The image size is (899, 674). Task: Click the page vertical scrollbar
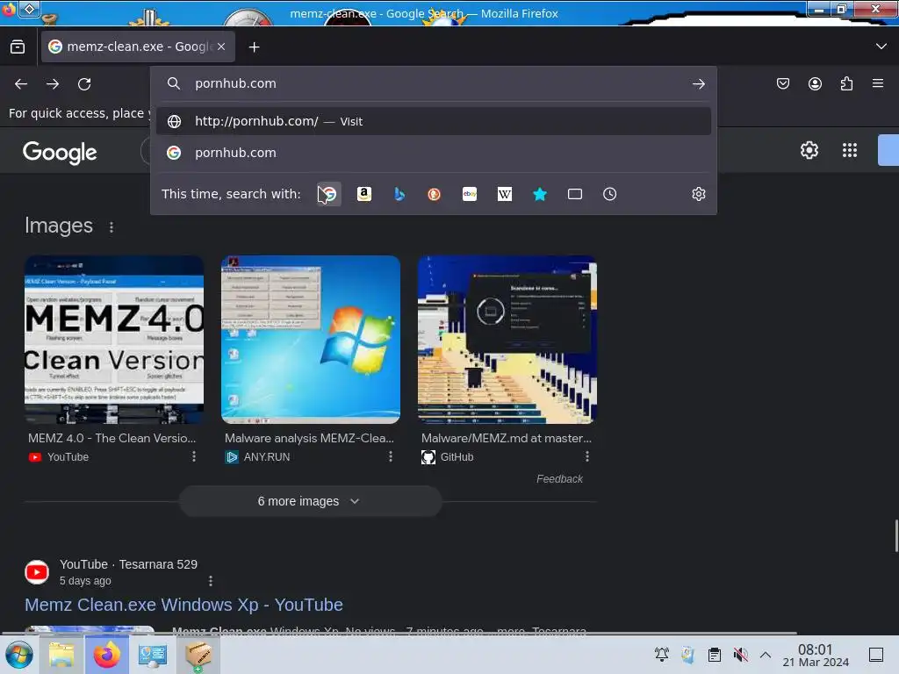coord(896,535)
